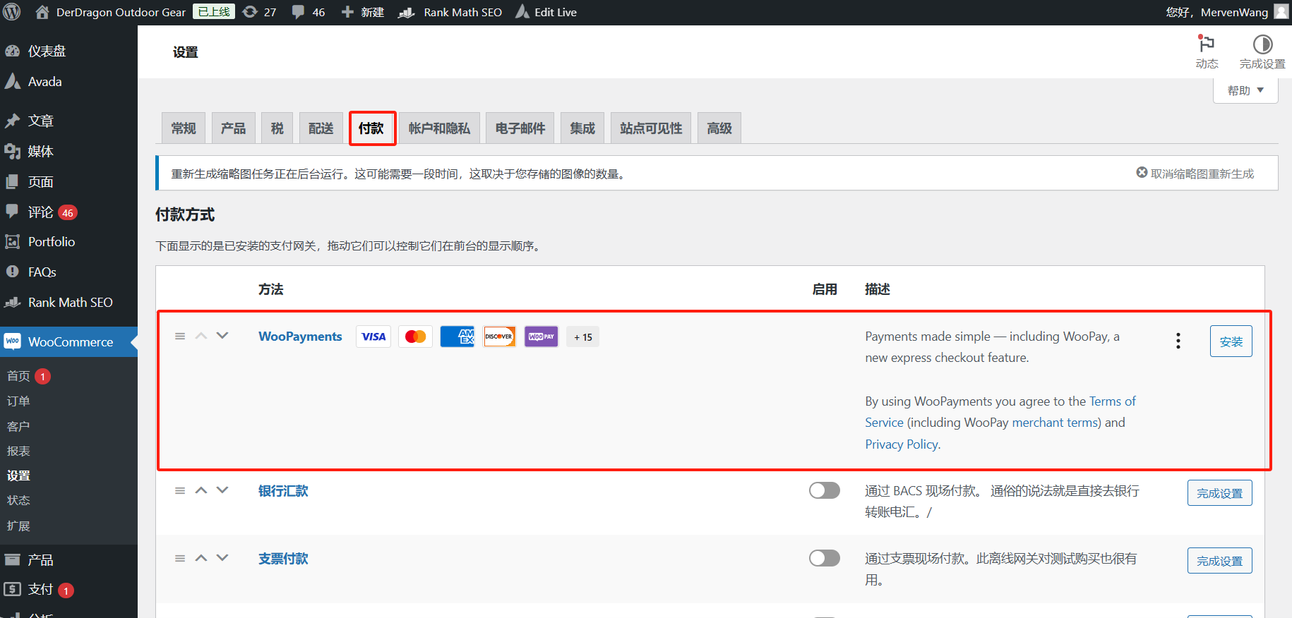The image size is (1292, 618).
Task: View the 46 comments in admin bar
Action: pyautogui.click(x=309, y=12)
